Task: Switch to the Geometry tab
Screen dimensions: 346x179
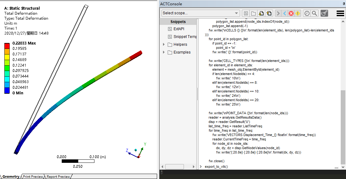Action: click(x=11, y=177)
